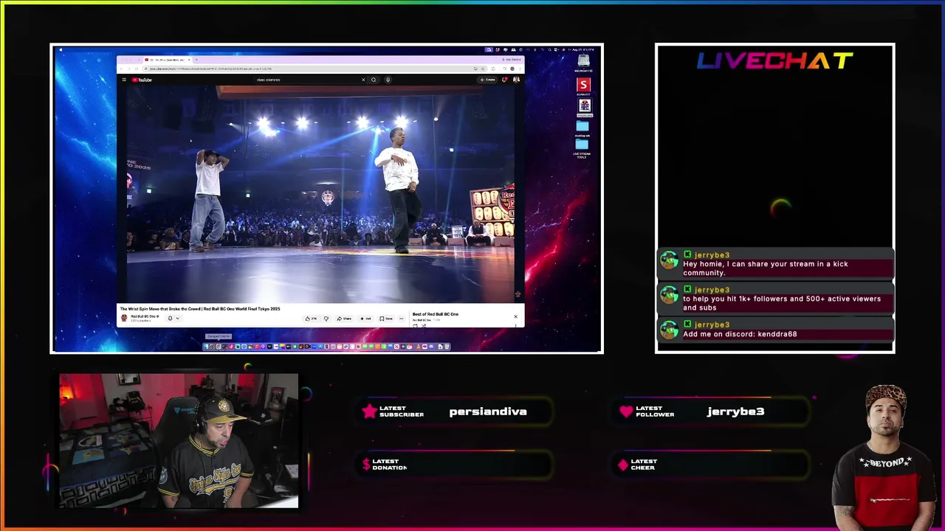
Task: Click the LIVECHAT header title
Action: coord(774,61)
